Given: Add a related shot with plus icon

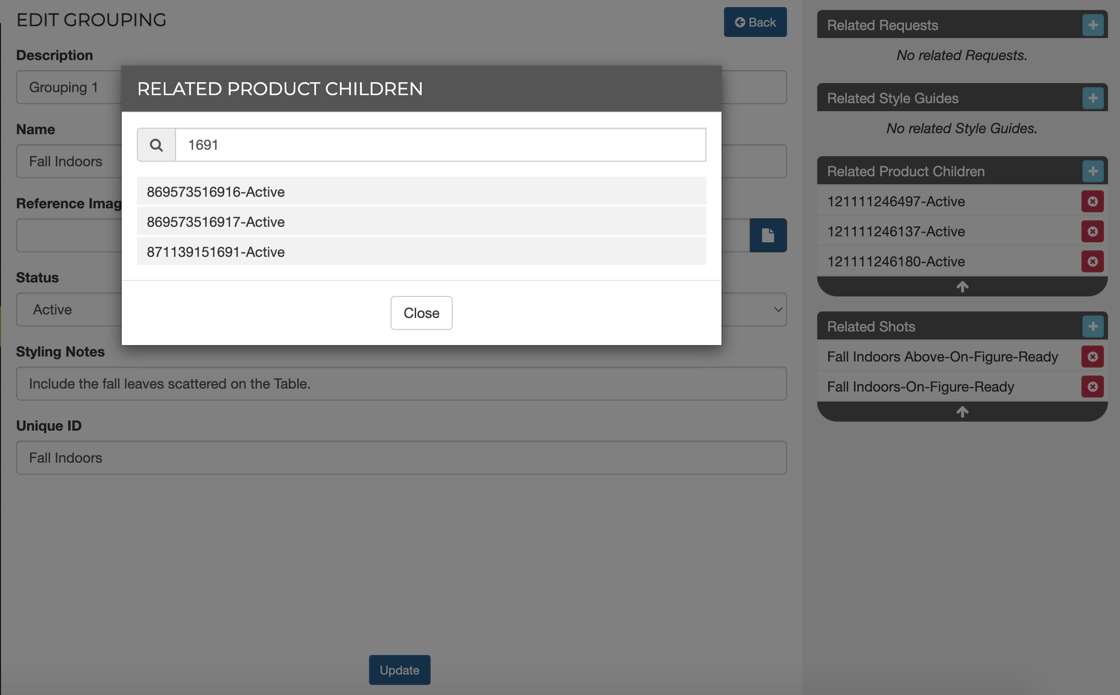Looking at the screenshot, I should (x=1093, y=326).
